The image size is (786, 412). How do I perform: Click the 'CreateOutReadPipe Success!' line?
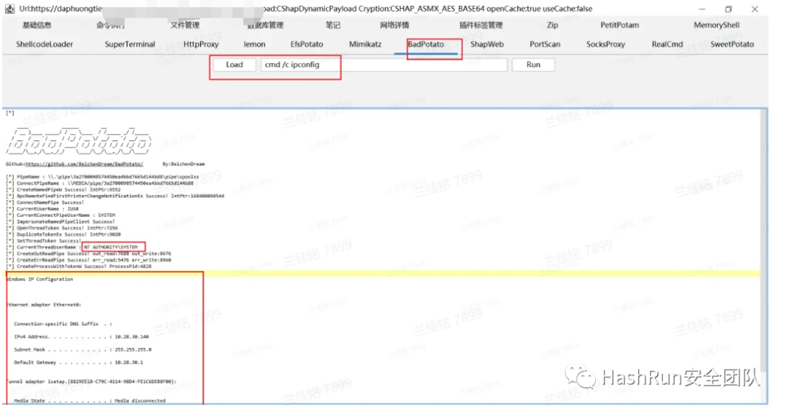88,253
